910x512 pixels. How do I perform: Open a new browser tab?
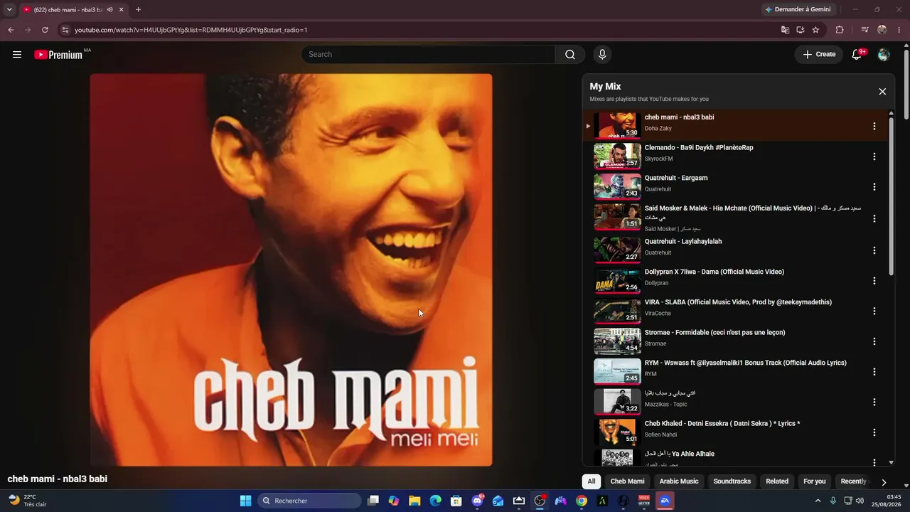138,10
